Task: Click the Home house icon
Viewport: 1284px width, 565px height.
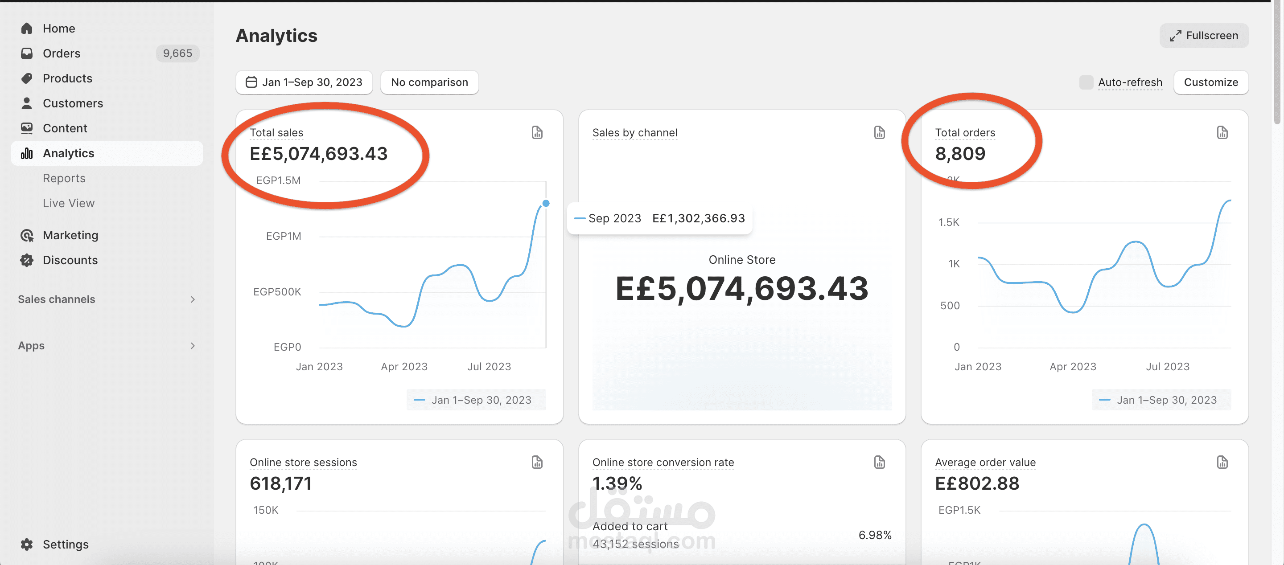Action: (x=27, y=29)
